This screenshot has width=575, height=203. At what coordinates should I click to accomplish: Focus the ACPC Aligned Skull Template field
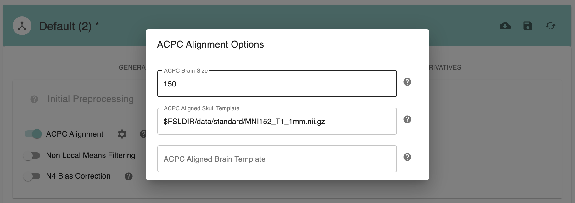click(277, 122)
